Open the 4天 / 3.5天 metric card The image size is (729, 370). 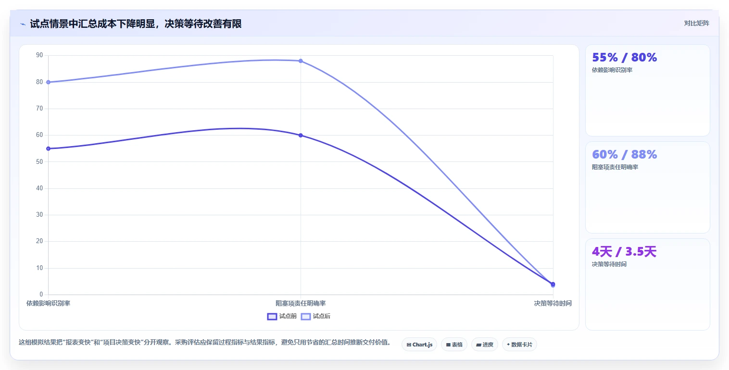pos(647,284)
